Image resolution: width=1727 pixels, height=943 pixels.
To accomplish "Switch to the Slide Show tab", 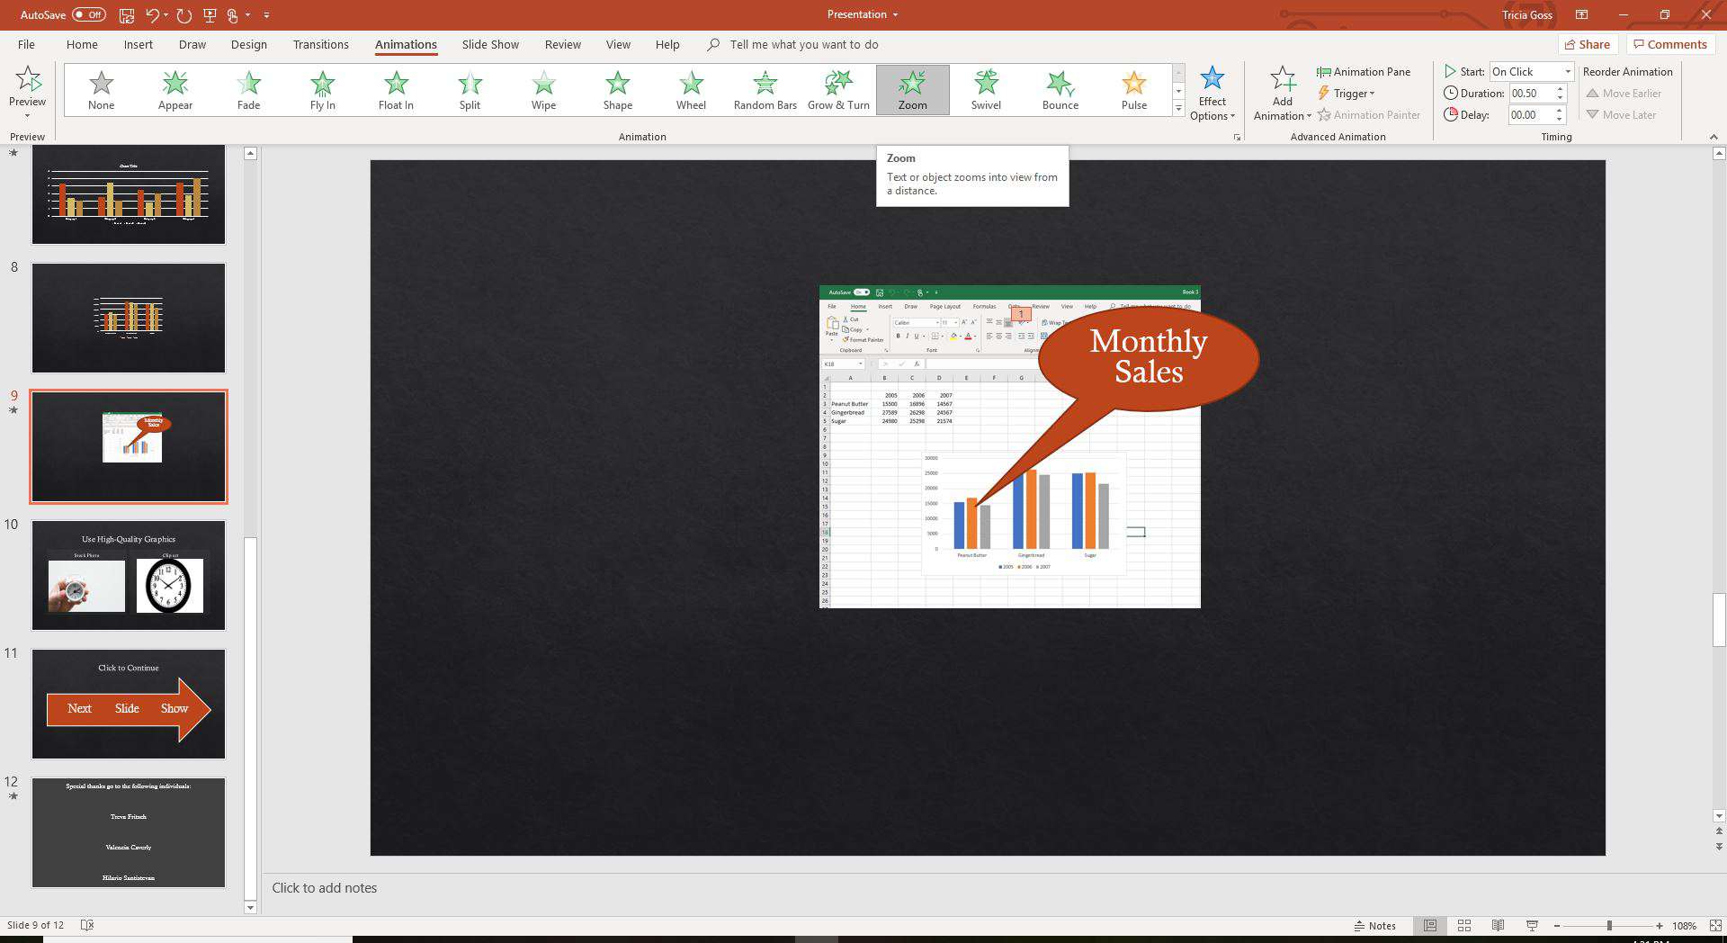I will (490, 44).
